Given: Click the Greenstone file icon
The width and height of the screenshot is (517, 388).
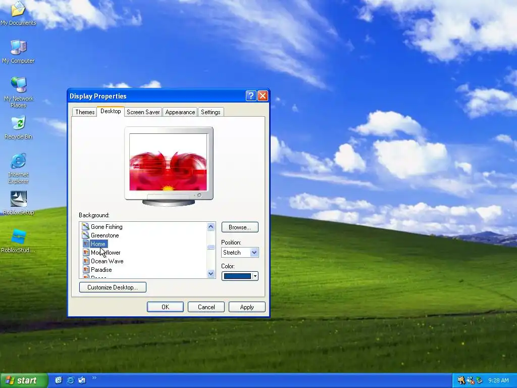Looking at the screenshot, I should pyautogui.click(x=85, y=235).
